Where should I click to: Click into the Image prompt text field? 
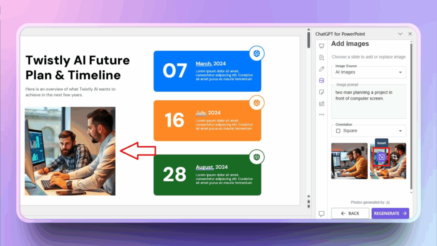[369, 102]
